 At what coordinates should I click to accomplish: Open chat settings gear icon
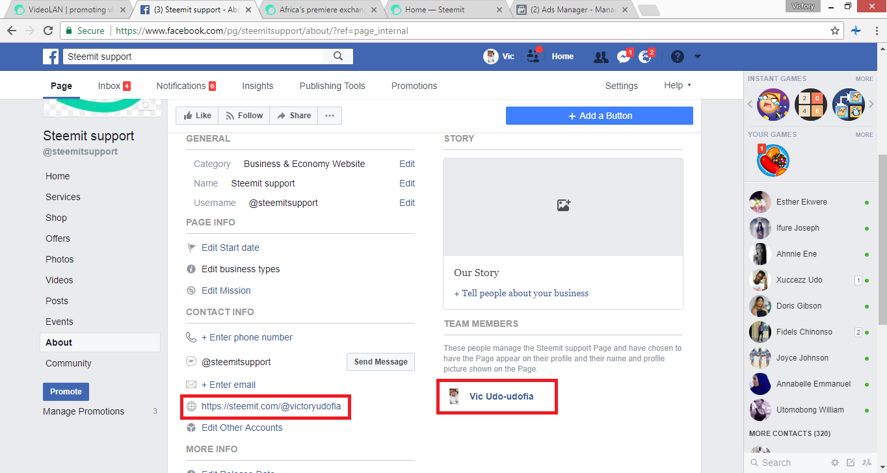click(x=835, y=463)
